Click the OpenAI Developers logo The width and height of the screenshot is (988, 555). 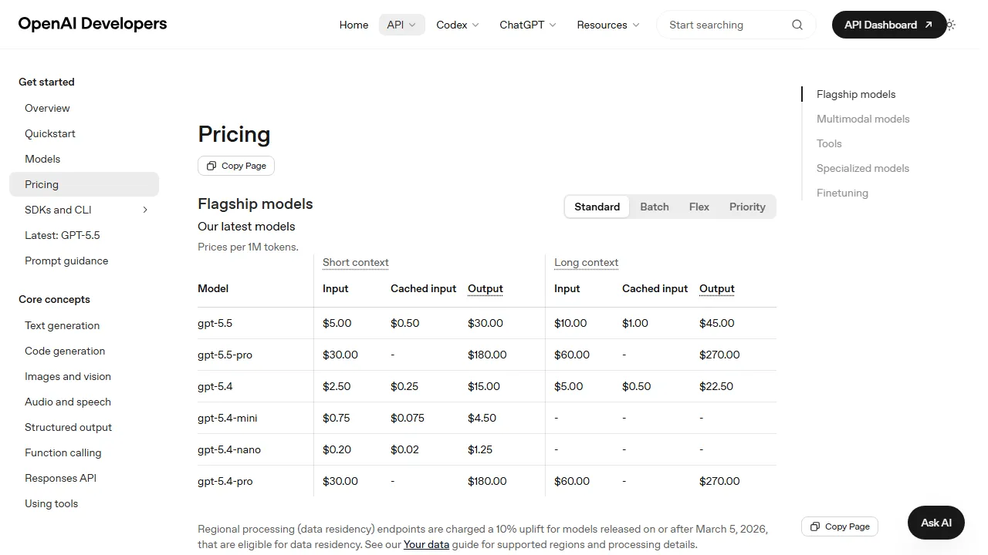tap(93, 24)
